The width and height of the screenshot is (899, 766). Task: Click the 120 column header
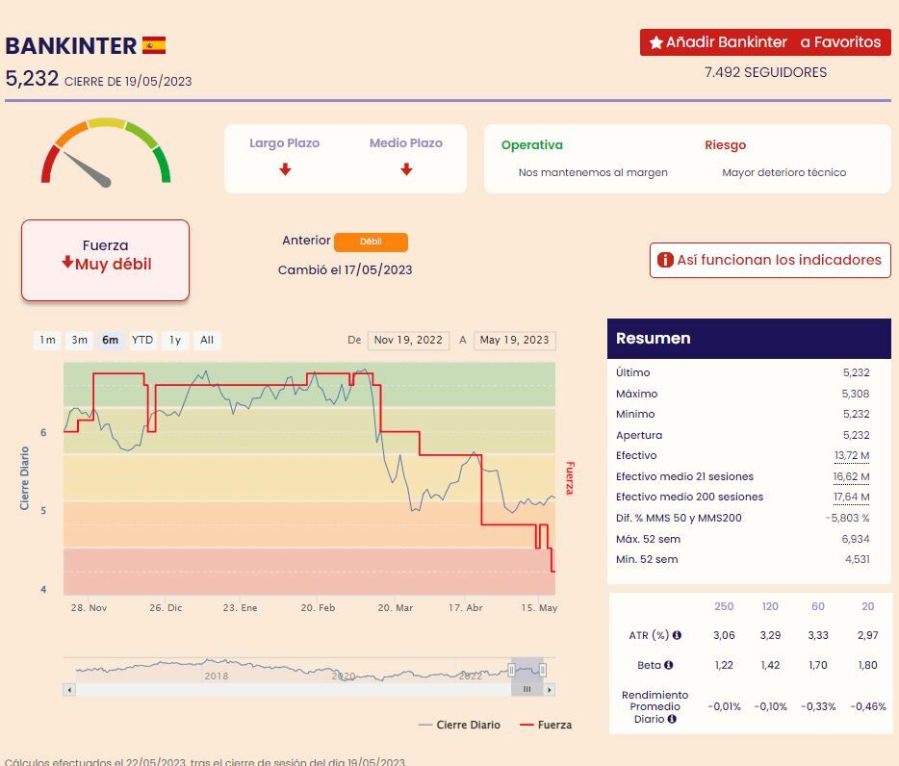coord(770,606)
